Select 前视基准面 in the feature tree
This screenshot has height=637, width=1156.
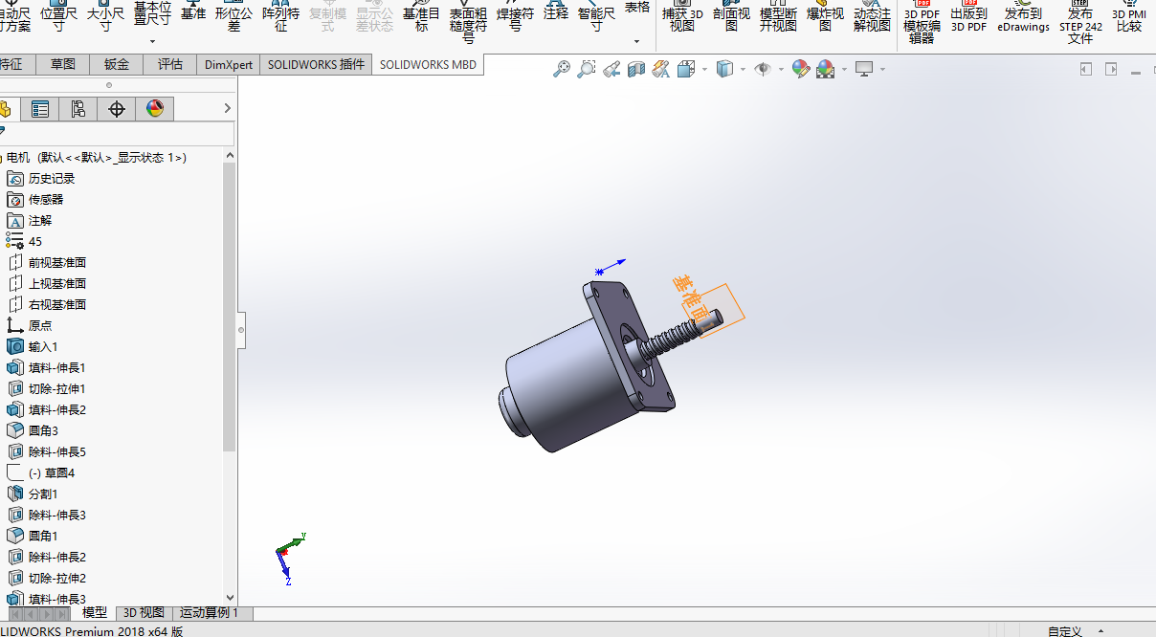pos(56,263)
